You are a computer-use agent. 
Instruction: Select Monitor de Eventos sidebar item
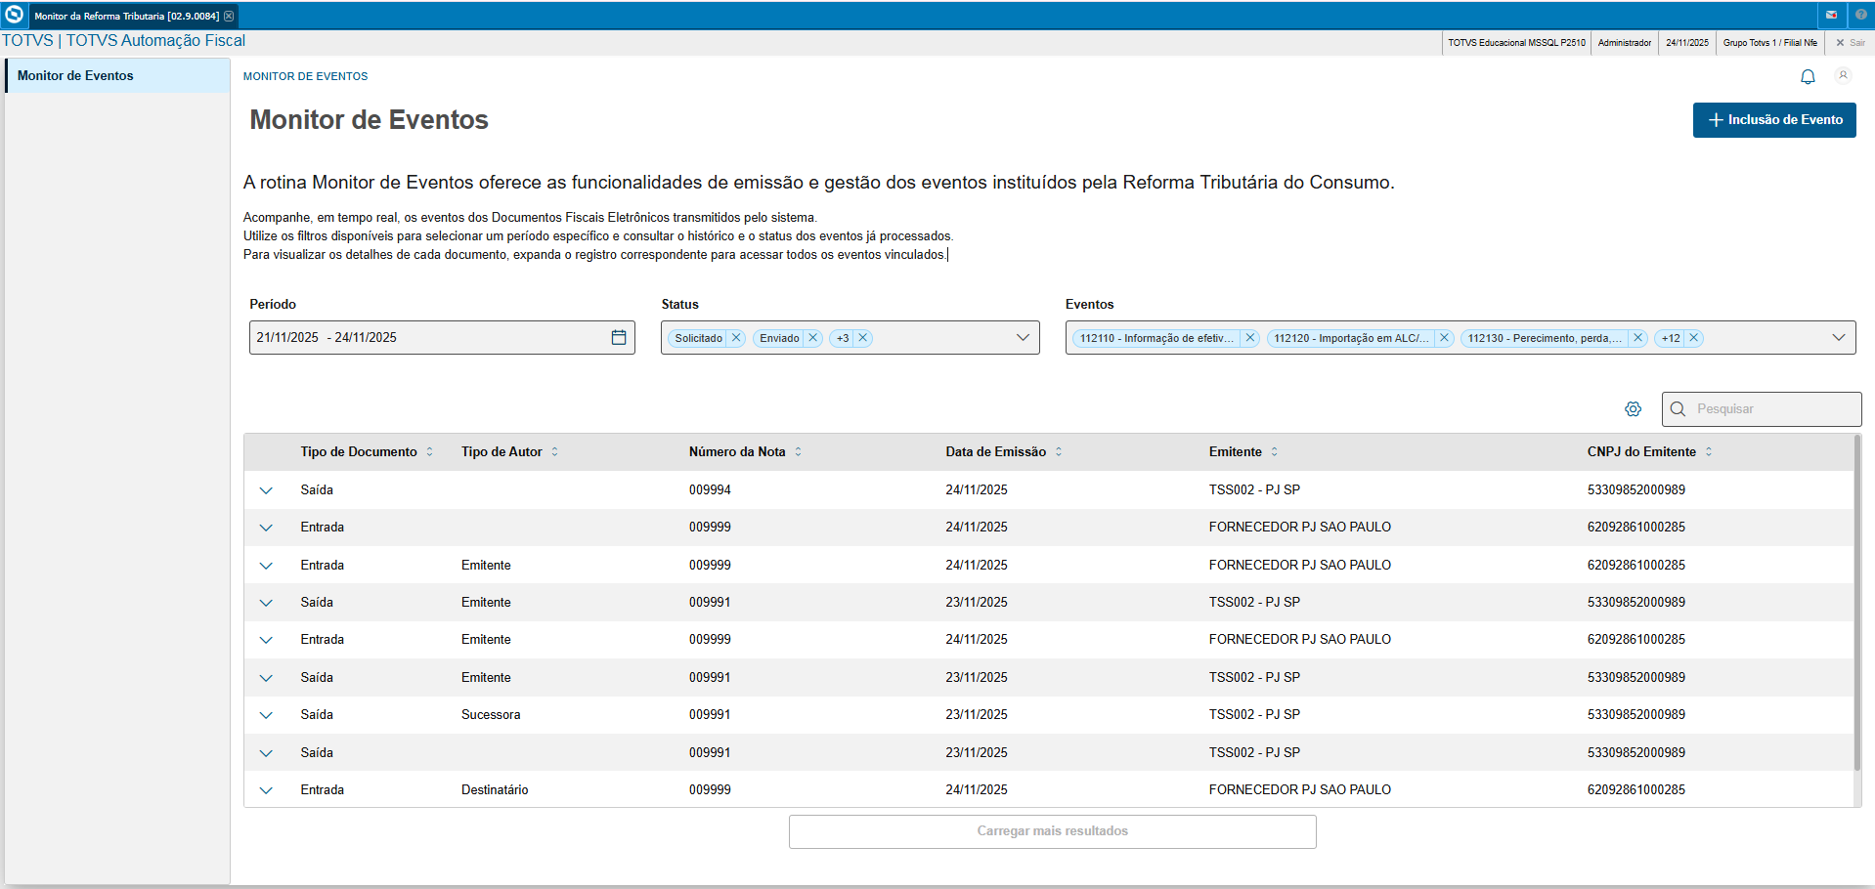point(117,75)
